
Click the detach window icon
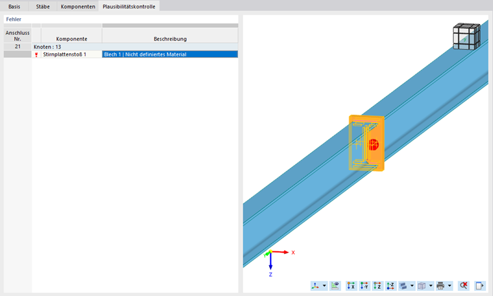(x=479, y=286)
